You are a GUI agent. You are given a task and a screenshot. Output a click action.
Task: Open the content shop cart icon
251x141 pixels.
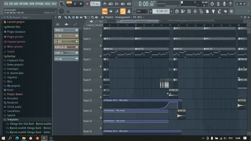pyautogui.click(x=231, y=11)
